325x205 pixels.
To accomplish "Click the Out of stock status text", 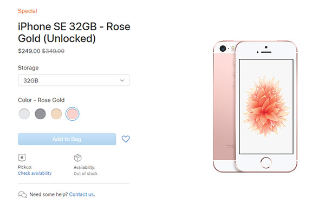I will coord(86,174).
